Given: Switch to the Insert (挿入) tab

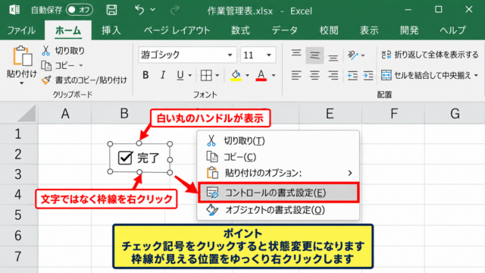Looking at the screenshot, I should [x=111, y=30].
